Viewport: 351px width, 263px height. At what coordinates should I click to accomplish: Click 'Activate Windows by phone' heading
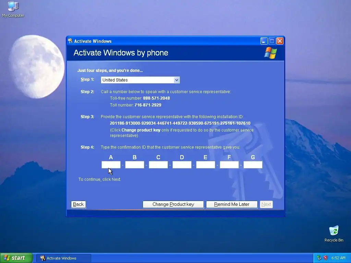coord(121,53)
